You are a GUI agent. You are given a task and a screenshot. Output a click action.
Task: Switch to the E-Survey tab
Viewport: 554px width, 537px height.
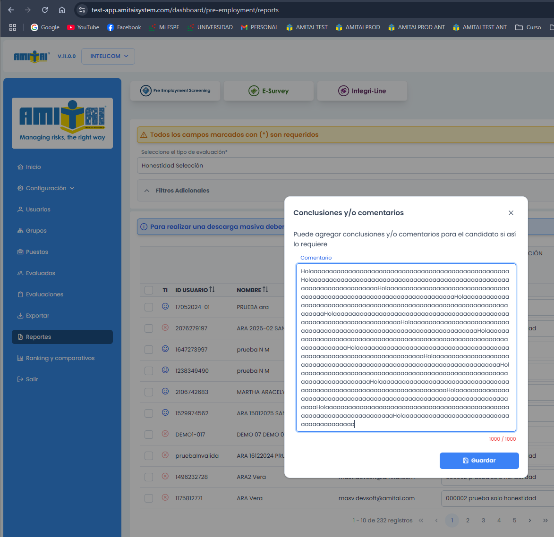[269, 91]
